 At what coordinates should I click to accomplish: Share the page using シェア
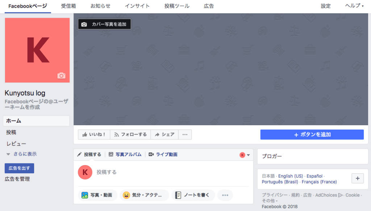pyautogui.click(x=164, y=134)
